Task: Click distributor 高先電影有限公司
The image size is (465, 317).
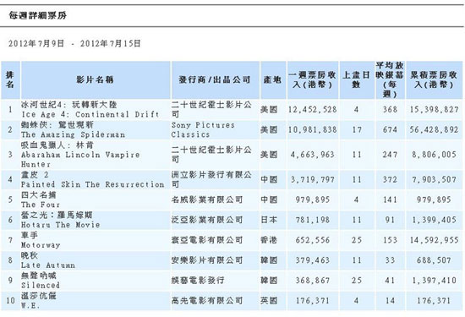Action: click(x=207, y=301)
